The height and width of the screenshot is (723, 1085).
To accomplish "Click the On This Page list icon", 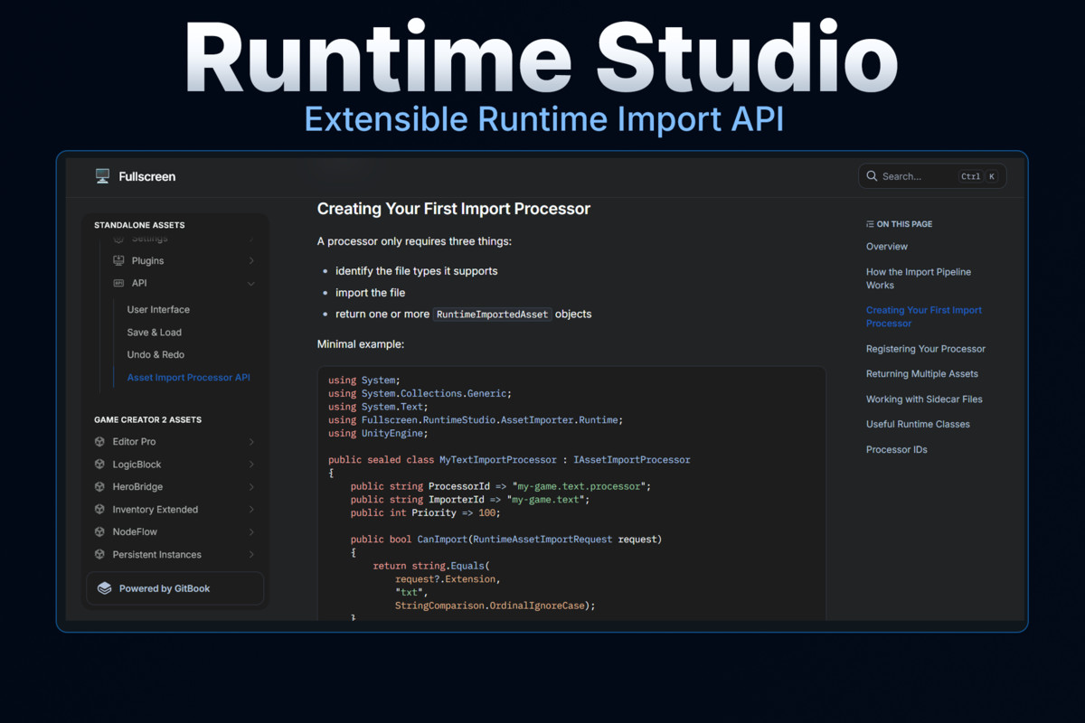I will (x=870, y=224).
